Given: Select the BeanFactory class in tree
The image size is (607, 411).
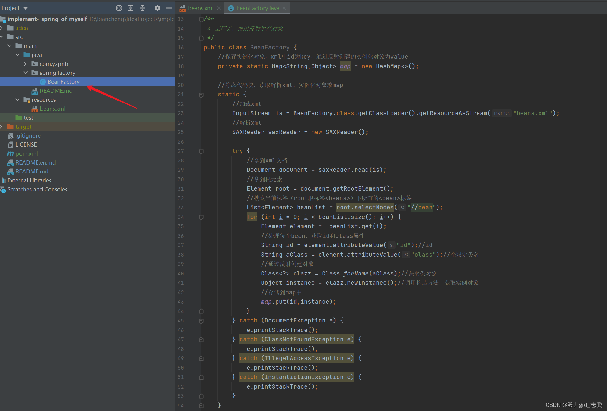Looking at the screenshot, I should [87, 82].
